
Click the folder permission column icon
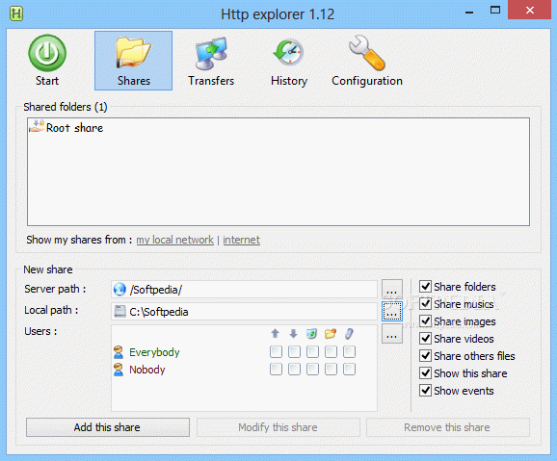coord(331,334)
